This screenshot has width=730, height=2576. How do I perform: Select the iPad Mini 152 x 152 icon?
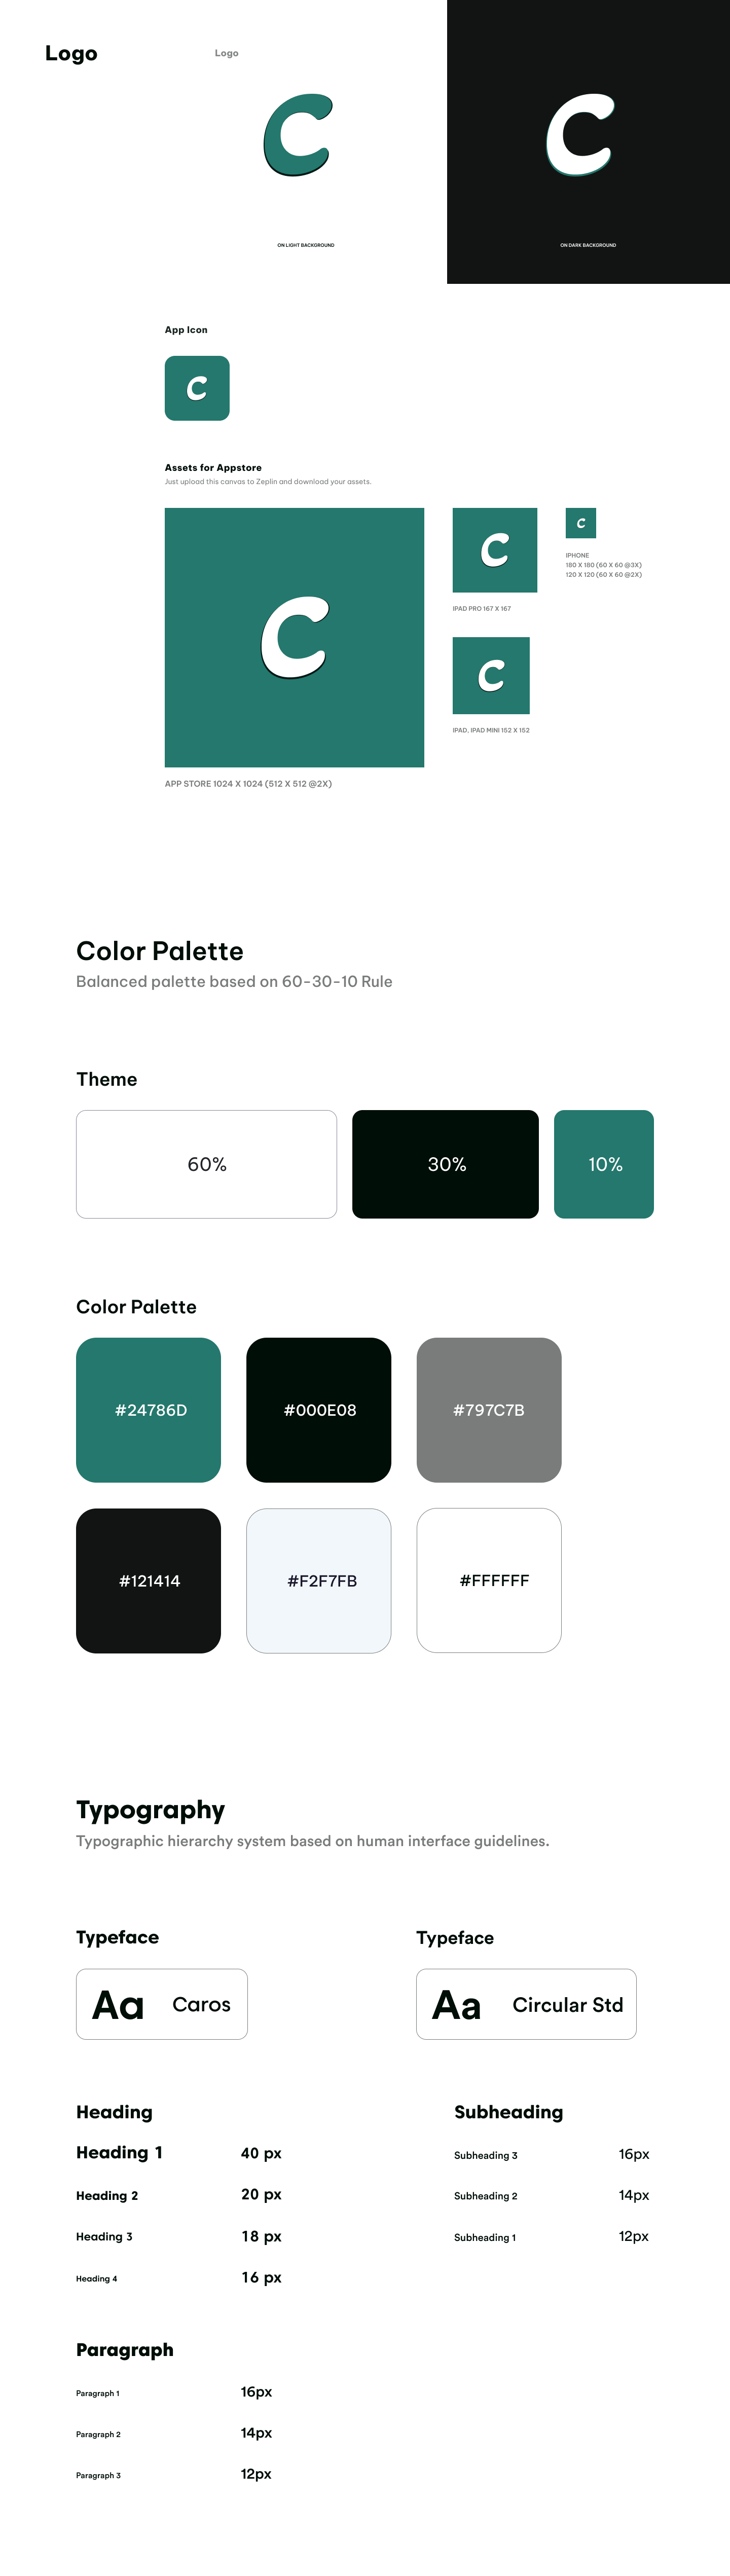[x=491, y=675]
